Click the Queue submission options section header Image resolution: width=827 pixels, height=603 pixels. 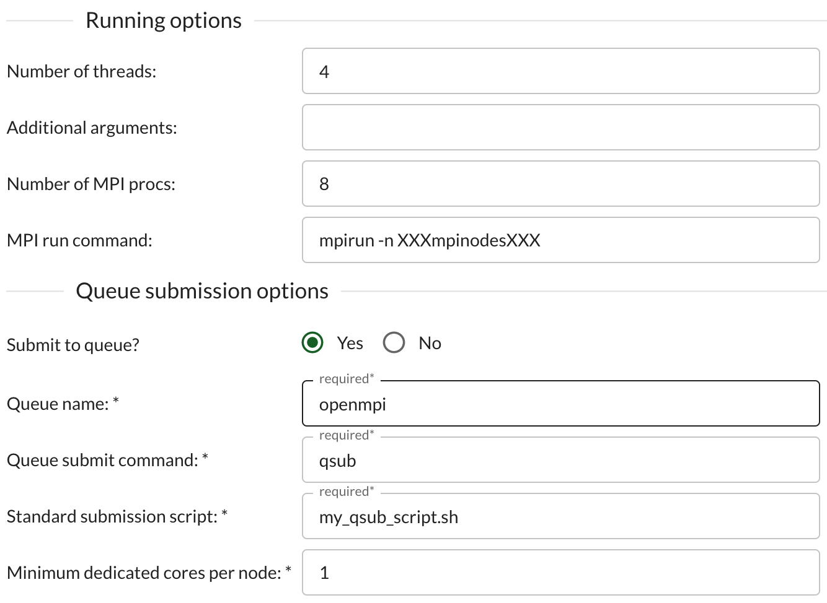click(x=201, y=290)
